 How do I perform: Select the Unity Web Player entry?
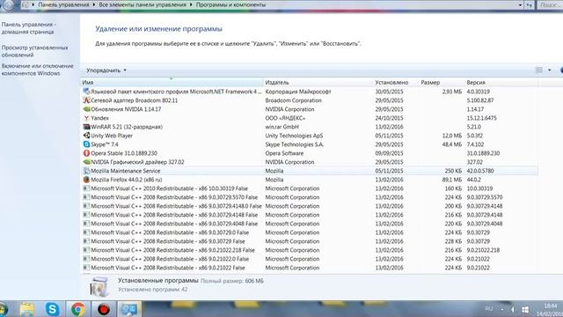click(x=112, y=136)
